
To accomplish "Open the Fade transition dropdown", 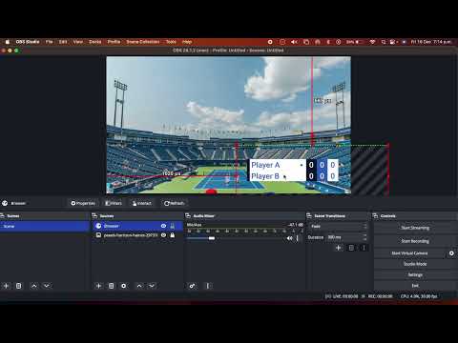I will tap(338, 226).
